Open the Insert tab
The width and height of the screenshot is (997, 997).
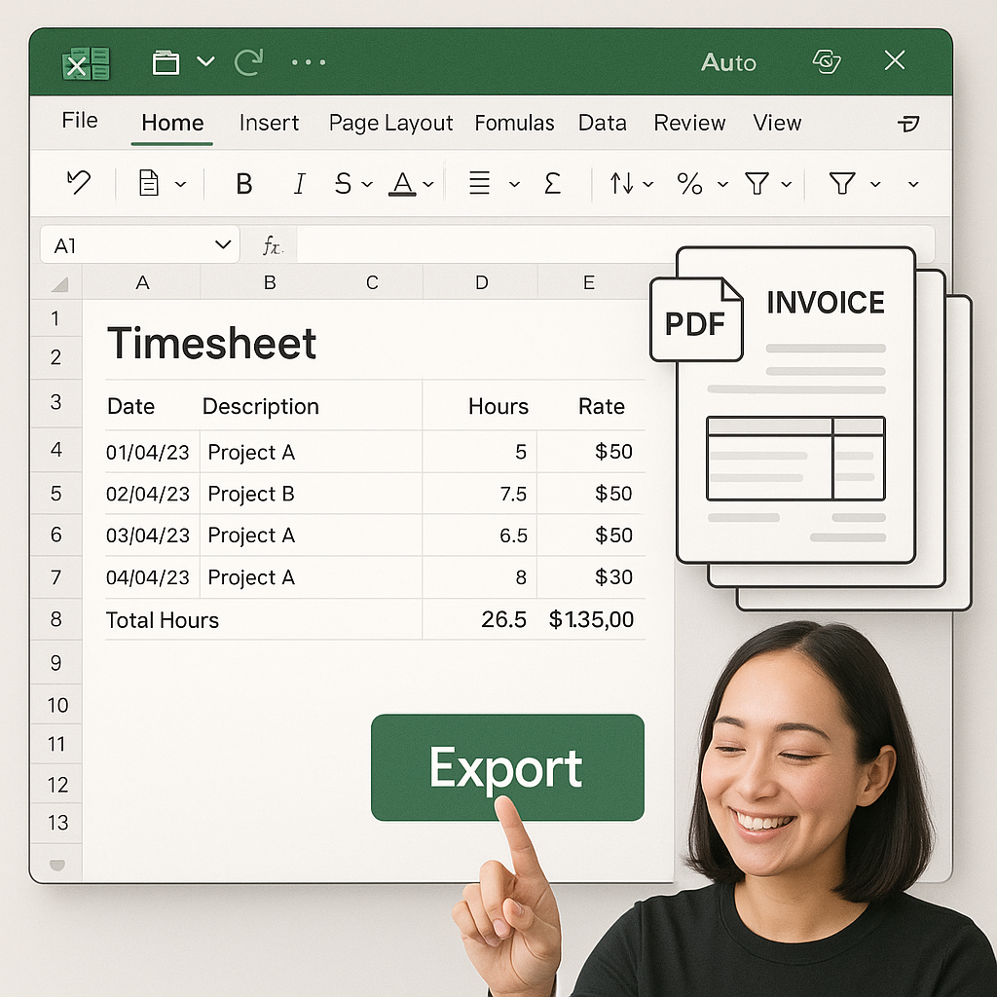click(x=269, y=123)
